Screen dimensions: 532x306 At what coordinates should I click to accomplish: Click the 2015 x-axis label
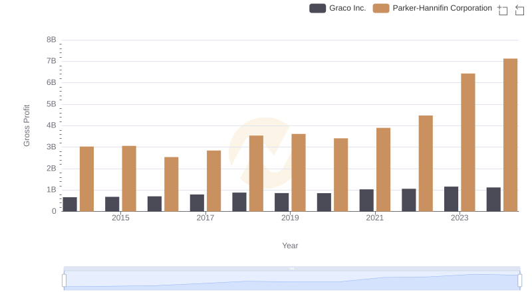[x=120, y=218]
